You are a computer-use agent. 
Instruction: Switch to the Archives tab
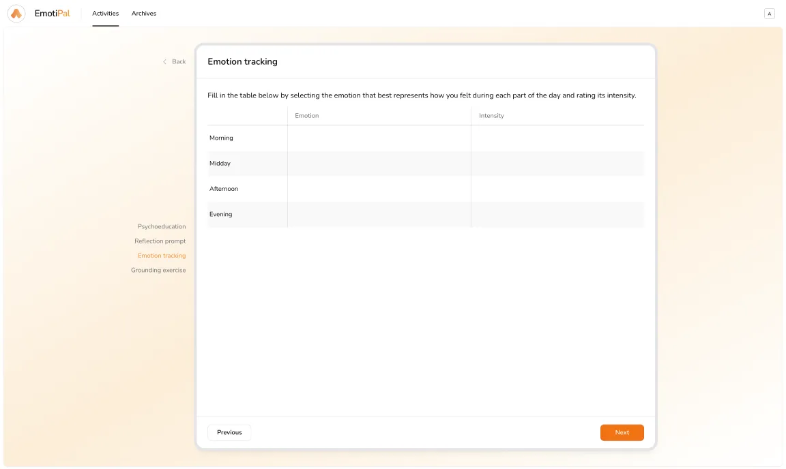click(144, 13)
